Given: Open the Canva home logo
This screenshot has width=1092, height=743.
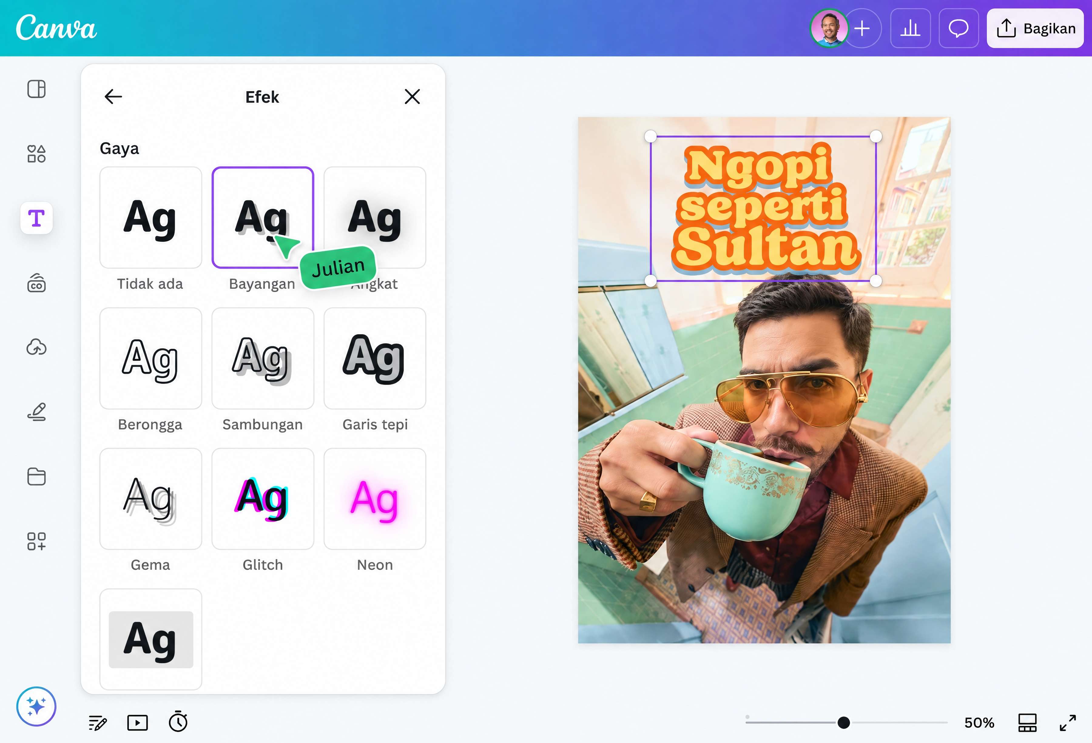Looking at the screenshot, I should 56,28.
